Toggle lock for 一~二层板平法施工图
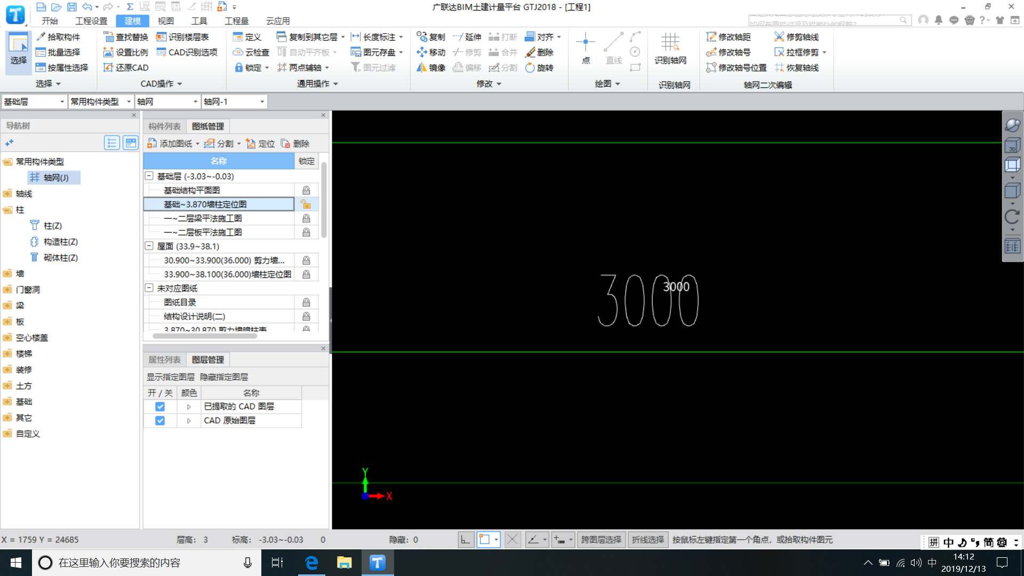The image size is (1024, 576). [306, 233]
